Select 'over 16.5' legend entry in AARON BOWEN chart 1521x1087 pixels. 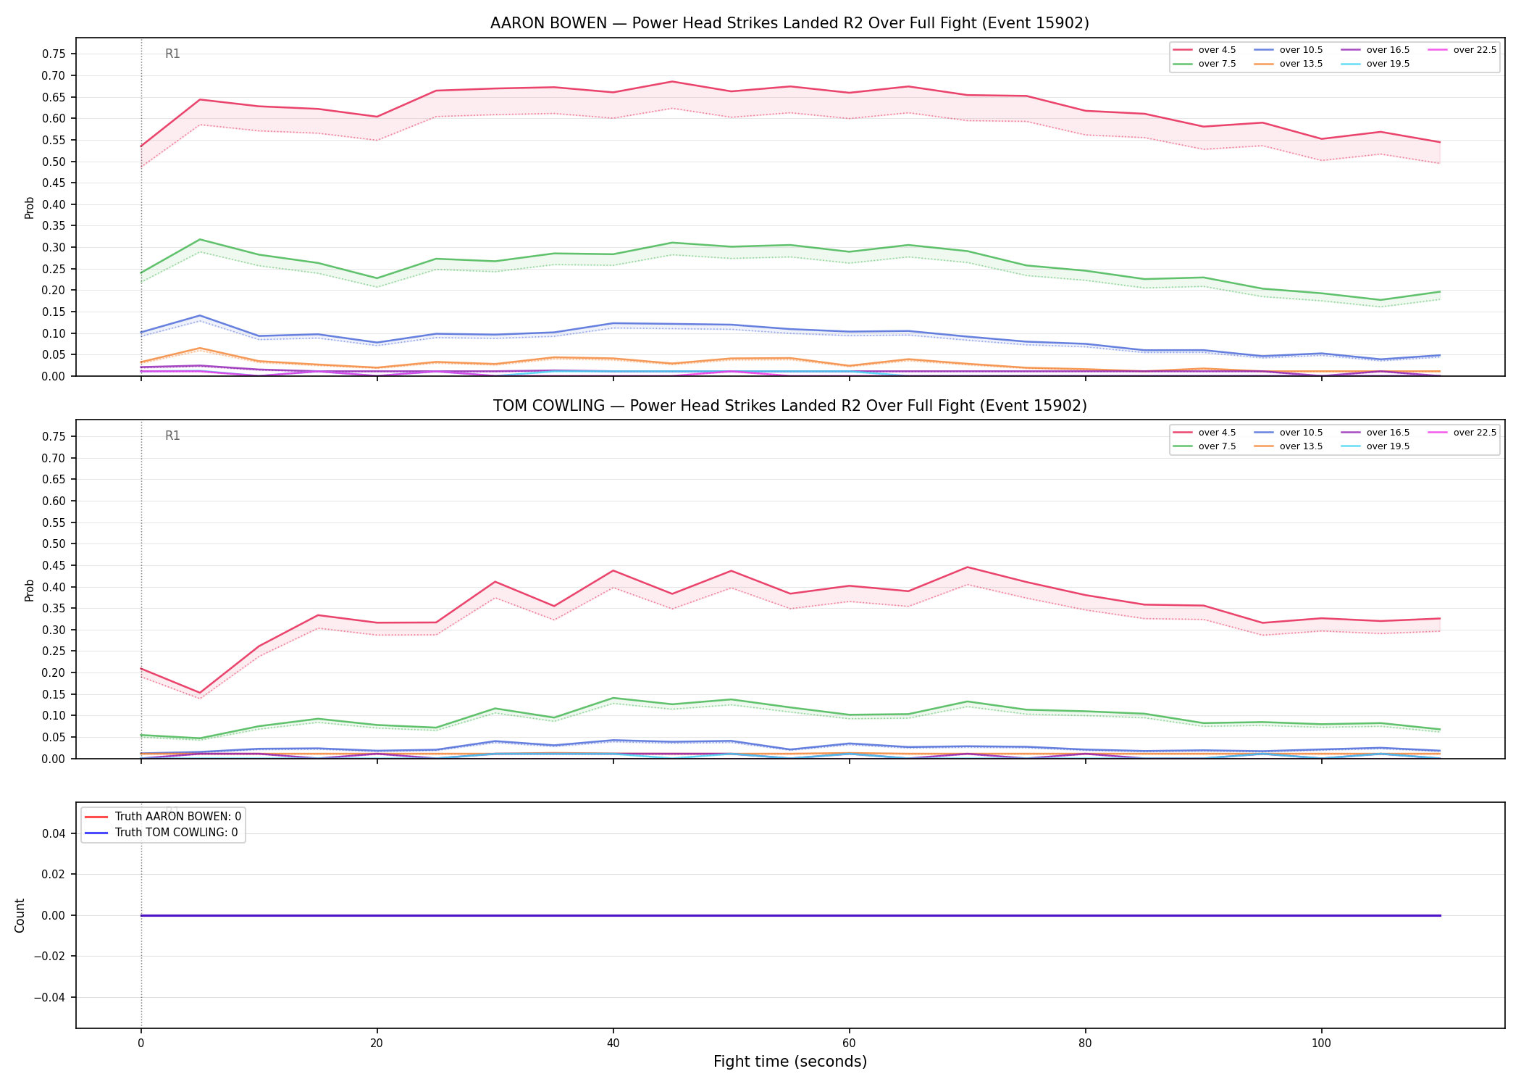1375,50
